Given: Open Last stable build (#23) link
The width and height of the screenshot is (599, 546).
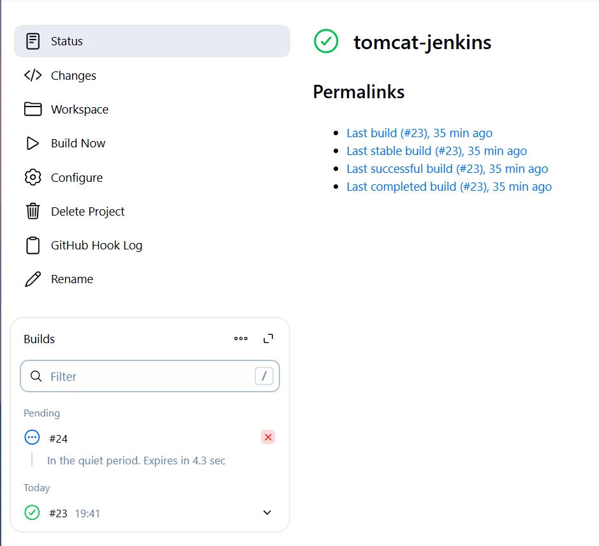Looking at the screenshot, I should [436, 151].
